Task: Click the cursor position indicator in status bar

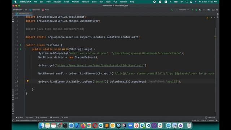Action: pos(193,121)
